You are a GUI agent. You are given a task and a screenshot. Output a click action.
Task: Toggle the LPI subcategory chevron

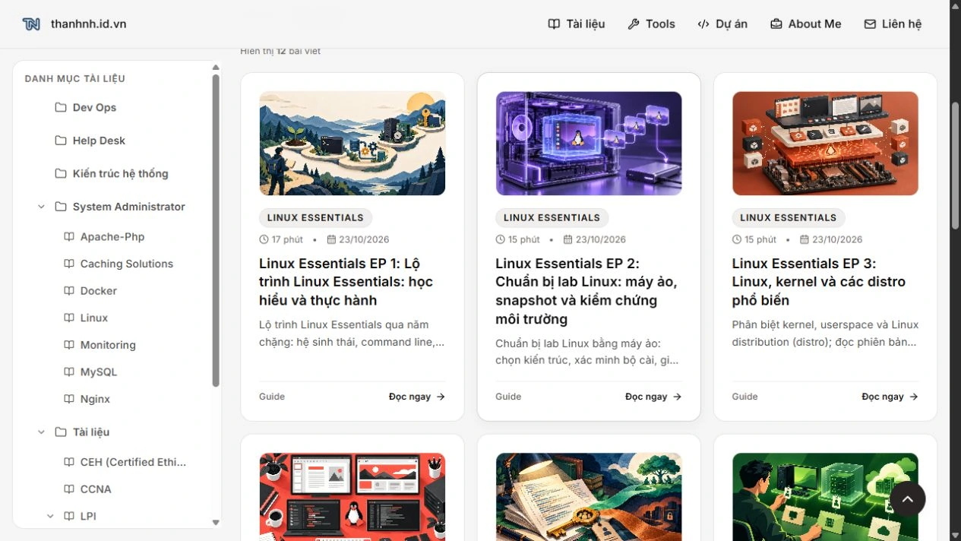point(50,516)
